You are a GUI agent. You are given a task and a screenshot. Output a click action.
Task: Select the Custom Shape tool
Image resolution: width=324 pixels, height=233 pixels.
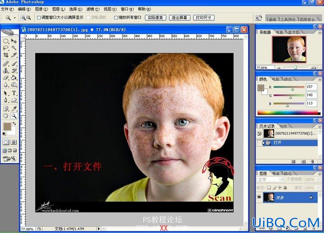point(14,100)
